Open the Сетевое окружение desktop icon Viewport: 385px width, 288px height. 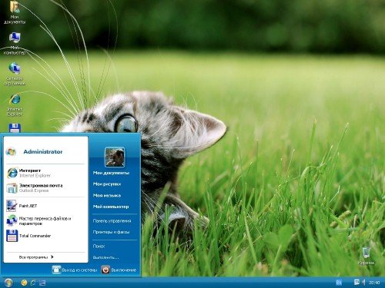[15, 74]
